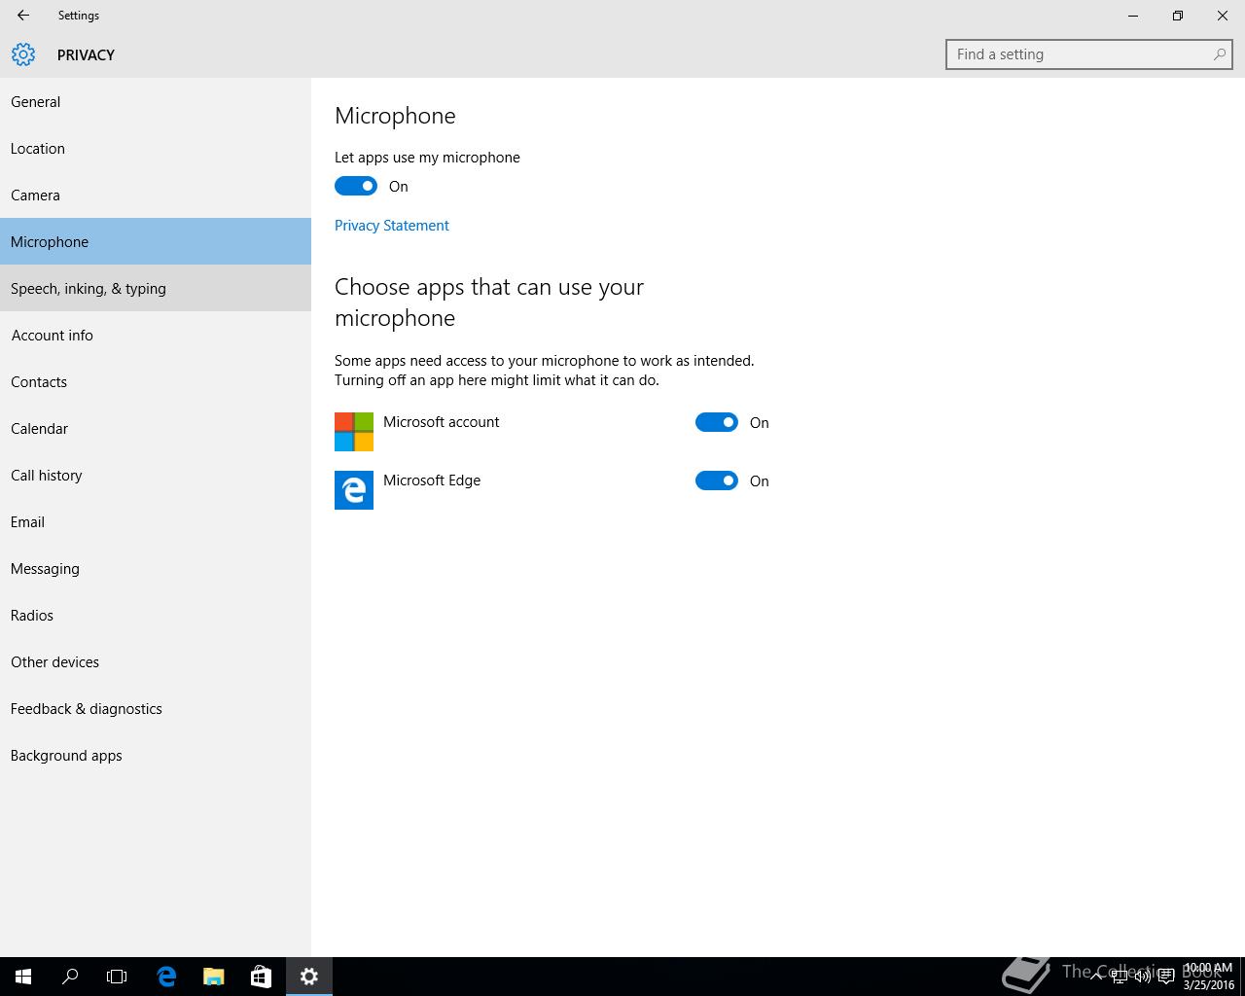
Task: Click the Microsoft Edge app icon
Action: 354,490
